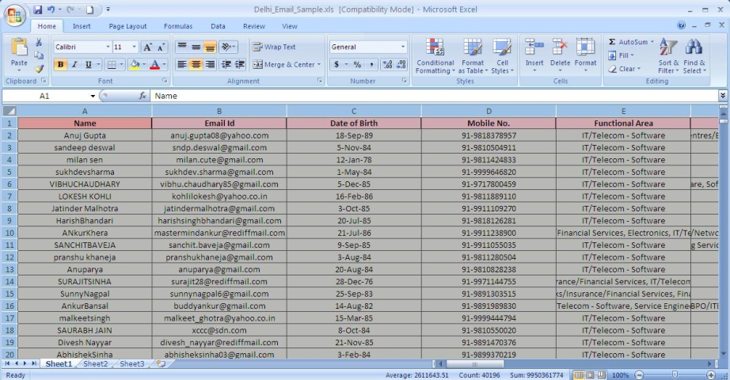Toggle Bold formatting
Screen dimensions: 730x380
coord(60,64)
